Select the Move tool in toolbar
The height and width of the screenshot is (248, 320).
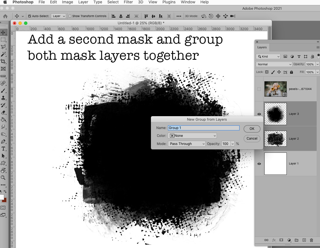coord(3,32)
